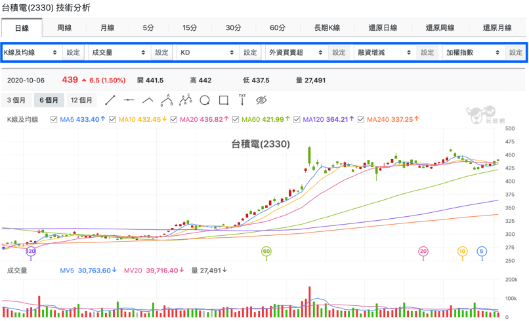This screenshot has height=321, width=529.
Task: Toggle hide drawings eye icon
Action: tap(261, 100)
